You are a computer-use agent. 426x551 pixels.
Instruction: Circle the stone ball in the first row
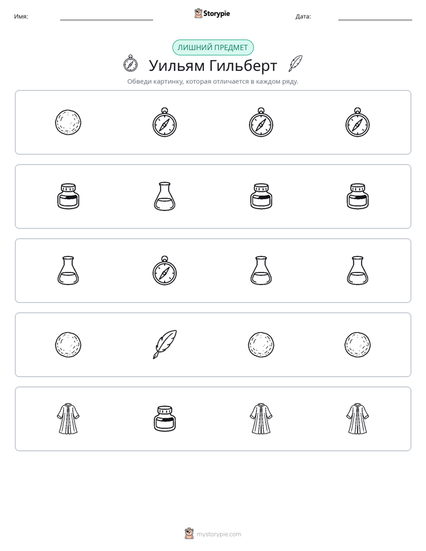(68, 122)
